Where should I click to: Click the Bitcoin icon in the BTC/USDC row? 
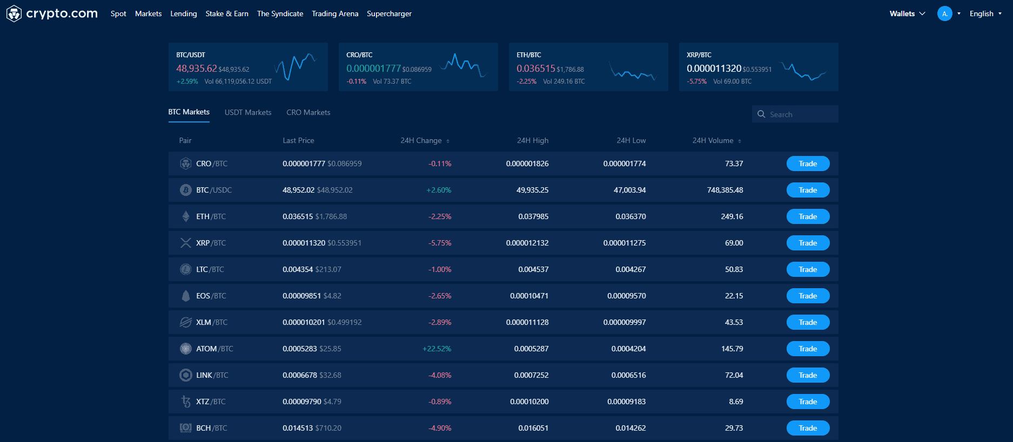[x=186, y=190]
